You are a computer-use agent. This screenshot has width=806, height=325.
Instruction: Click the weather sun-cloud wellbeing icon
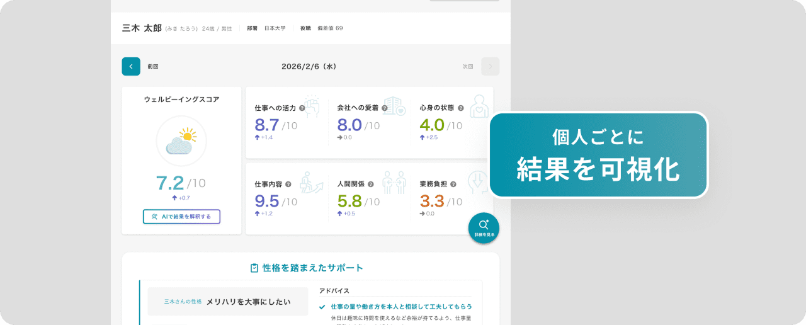(181, 141)
